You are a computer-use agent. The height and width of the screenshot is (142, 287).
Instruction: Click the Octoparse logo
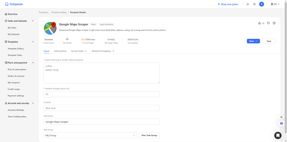(14, 4)
